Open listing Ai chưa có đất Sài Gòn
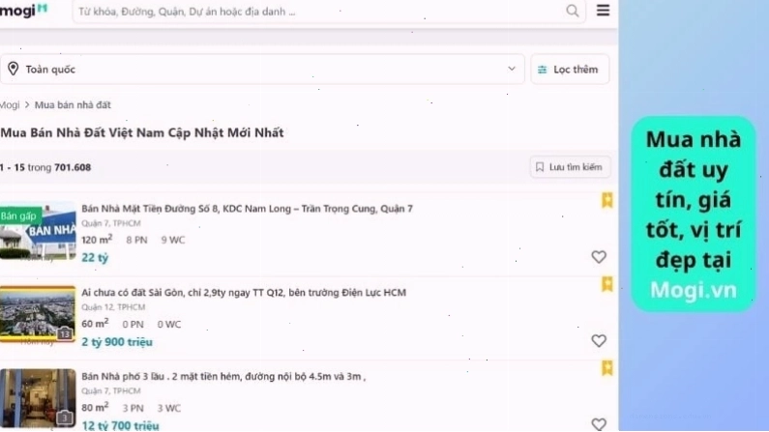This screenshot has height=432, width=769. tap(244, 293)
